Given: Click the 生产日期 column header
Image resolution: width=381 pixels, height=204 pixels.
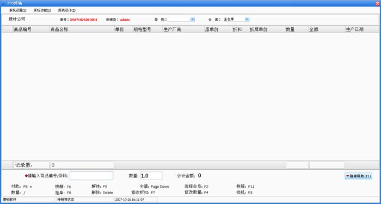Looking at the screenshot, I should click(x=362, y=29).
